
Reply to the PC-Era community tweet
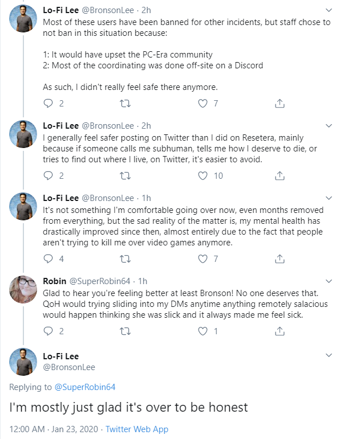(48, 103)
